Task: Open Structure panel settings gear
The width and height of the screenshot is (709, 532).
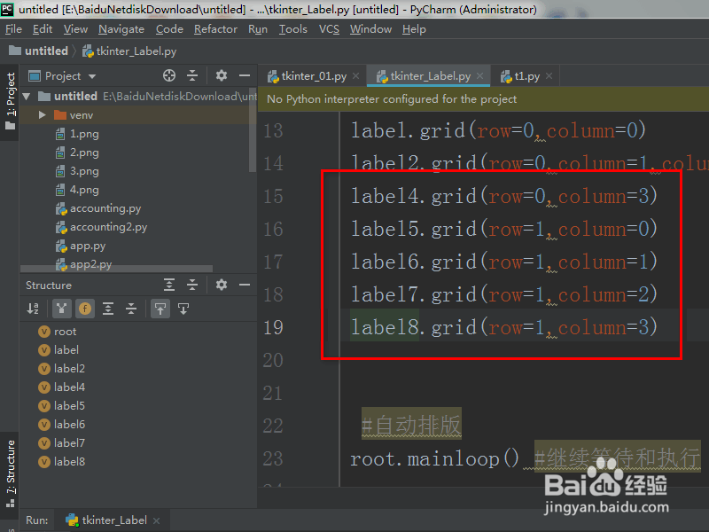Action: coord(221,285)
